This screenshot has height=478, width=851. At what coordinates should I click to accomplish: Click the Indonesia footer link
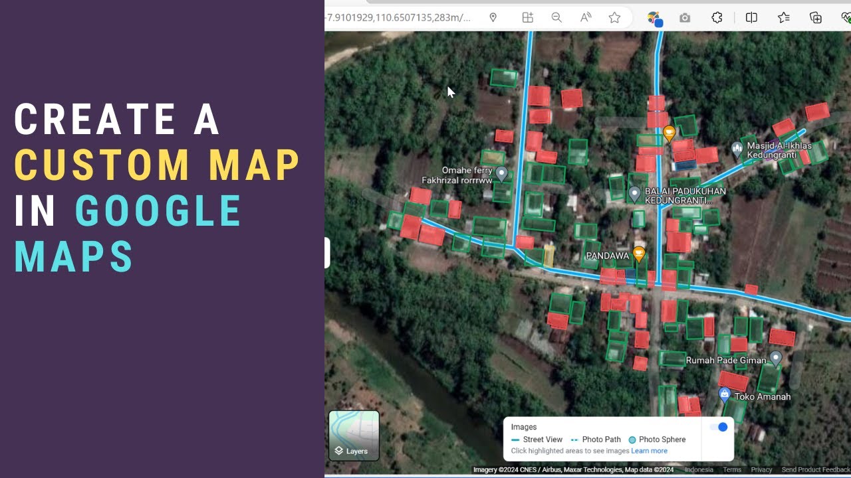point(699,469)
